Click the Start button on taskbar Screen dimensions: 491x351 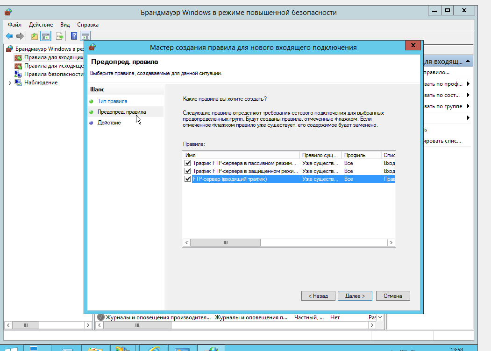[11, 348]
